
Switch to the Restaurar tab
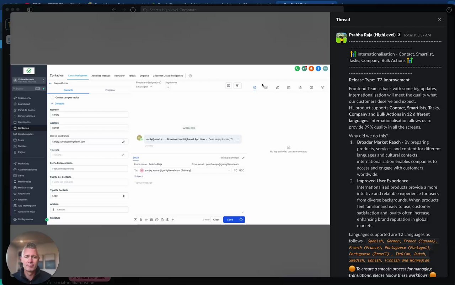(119, 76)
